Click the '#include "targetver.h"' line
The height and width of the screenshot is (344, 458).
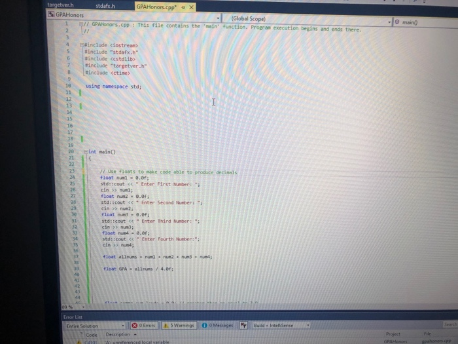click(x=116, y=66)
